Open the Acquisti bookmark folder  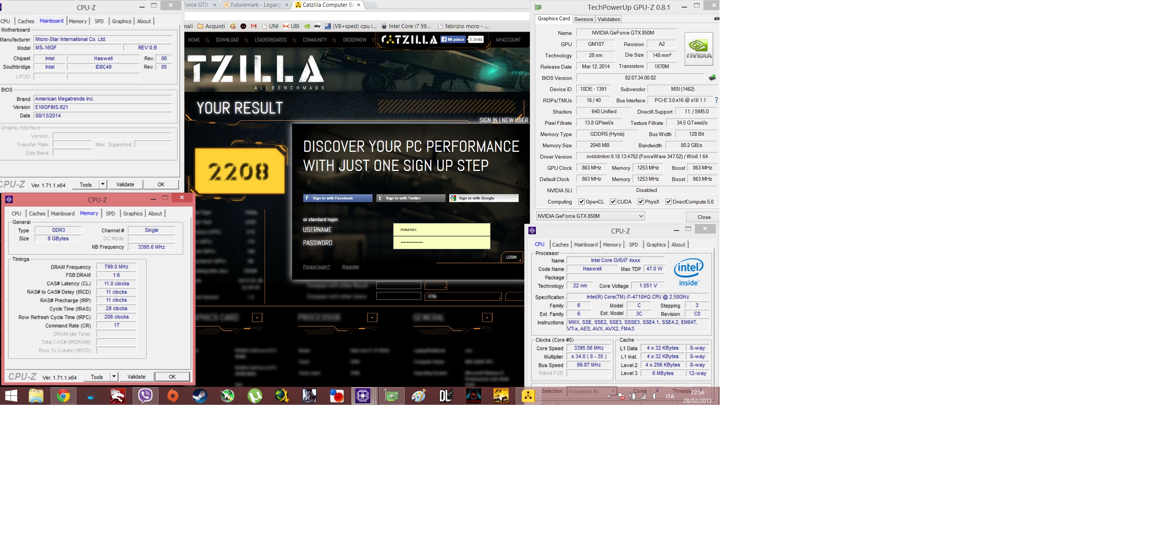(211, 26)
